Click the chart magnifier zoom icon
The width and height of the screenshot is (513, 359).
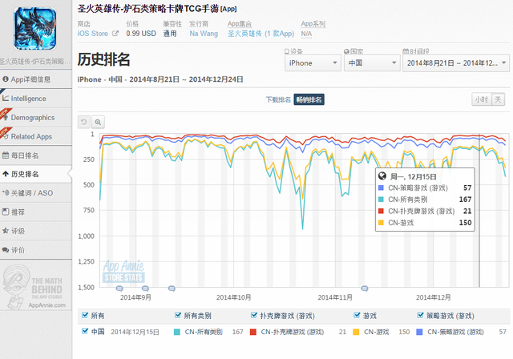[98, 122]
